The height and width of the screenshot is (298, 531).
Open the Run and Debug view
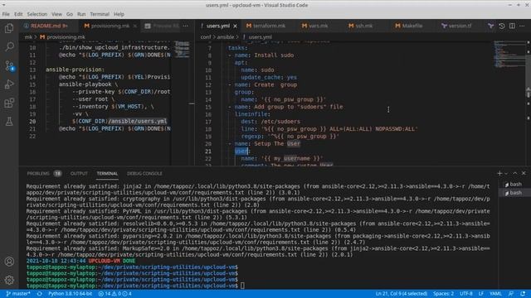click(x=9, y=84)
